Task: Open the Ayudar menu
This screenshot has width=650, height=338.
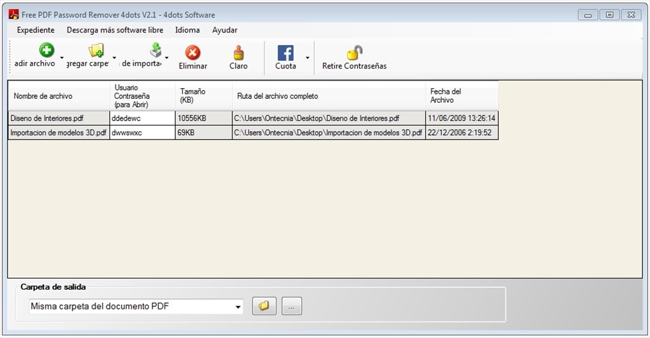Action: point(225,30)
